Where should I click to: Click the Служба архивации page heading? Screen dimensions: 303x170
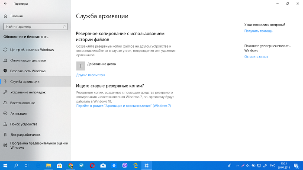(x=102, y=16)
